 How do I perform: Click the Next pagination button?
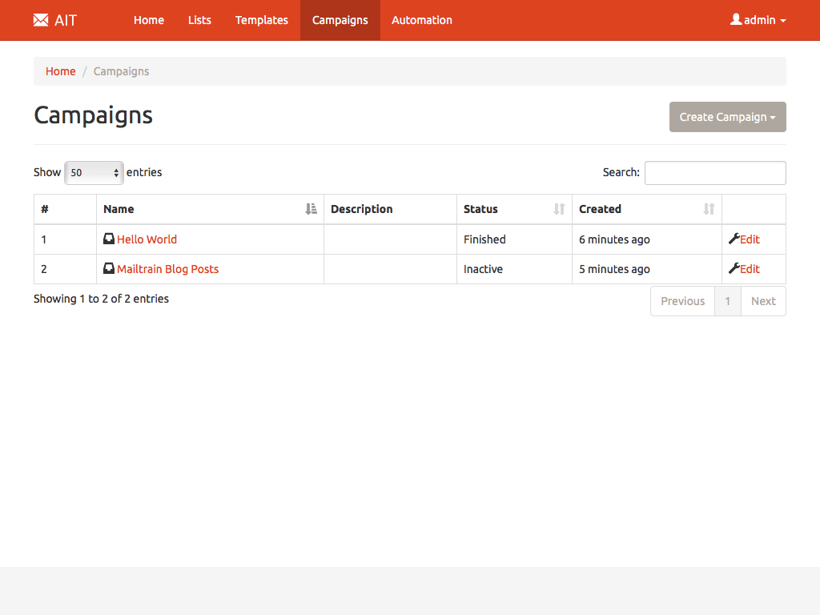pos(762,301)
